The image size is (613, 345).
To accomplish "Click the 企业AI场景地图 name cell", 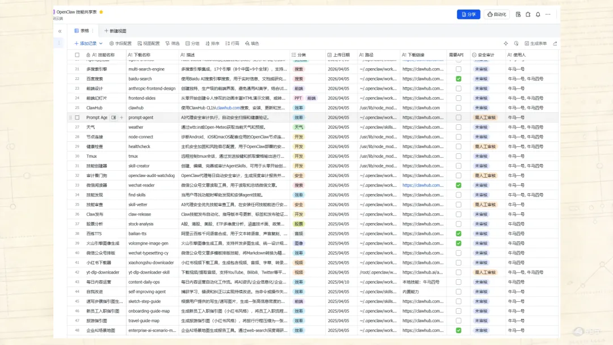I will (x=101, y=330).
